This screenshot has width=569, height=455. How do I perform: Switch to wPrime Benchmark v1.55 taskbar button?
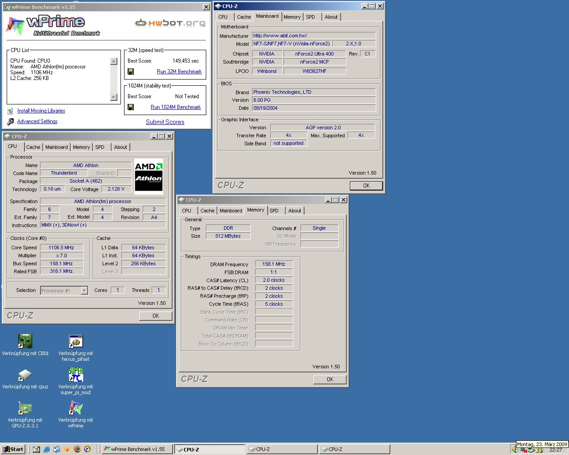tap(137, 449)
